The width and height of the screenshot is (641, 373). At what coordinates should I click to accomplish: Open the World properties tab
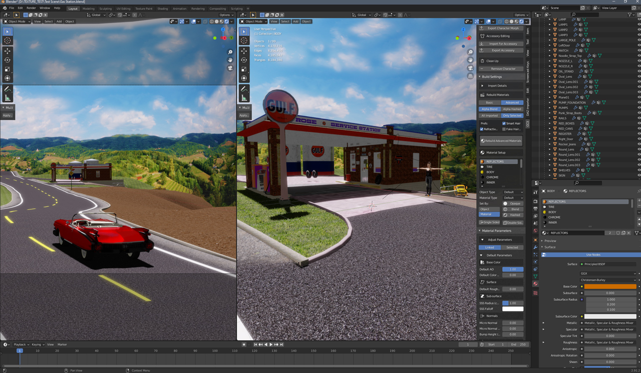click(x=535, y=231)
